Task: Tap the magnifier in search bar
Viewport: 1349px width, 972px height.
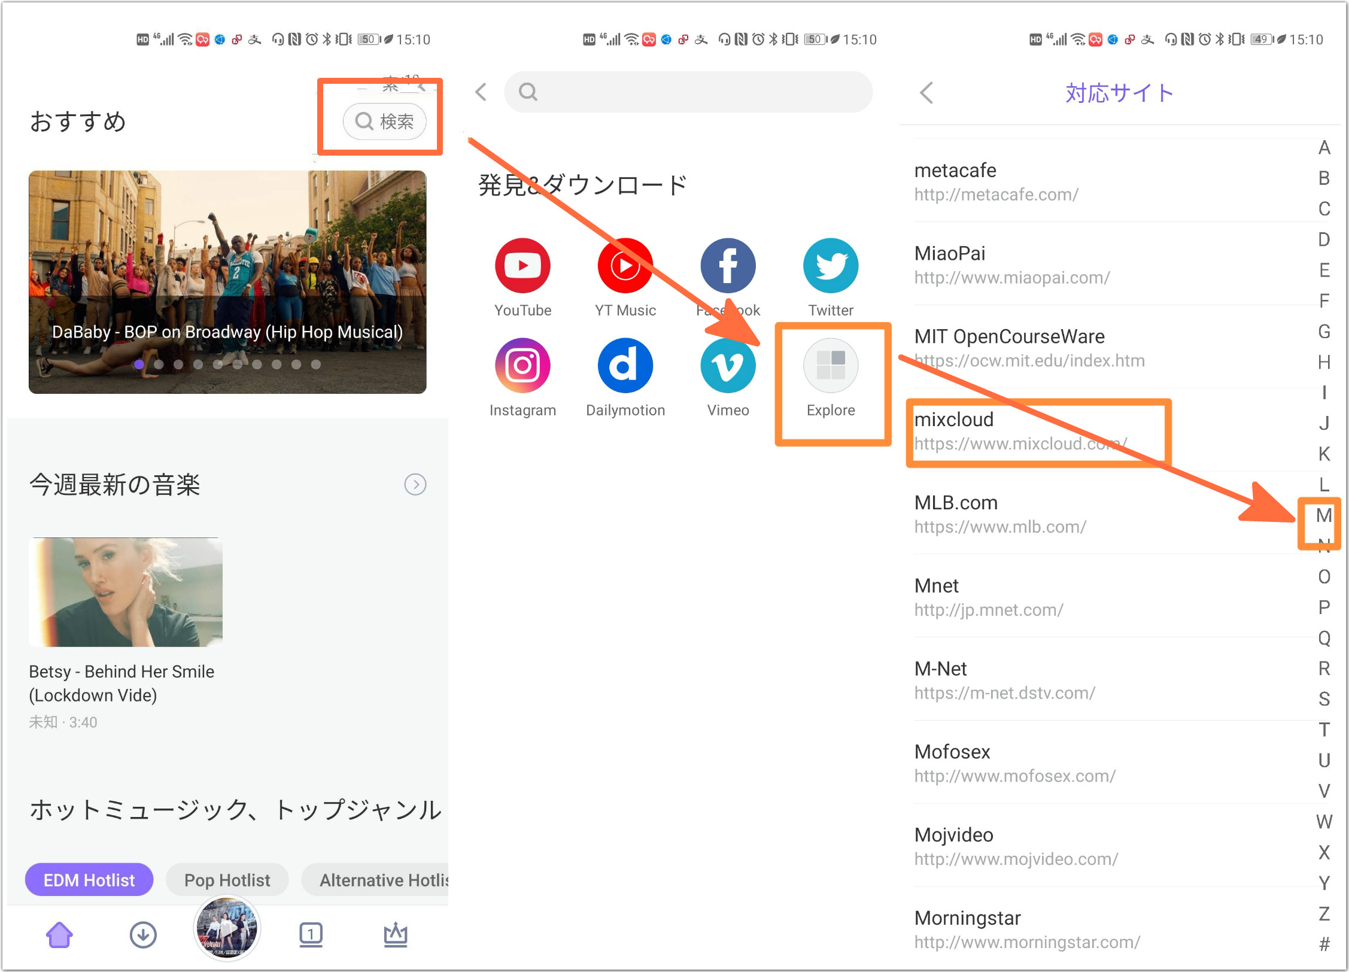Action: coord(527,92)
